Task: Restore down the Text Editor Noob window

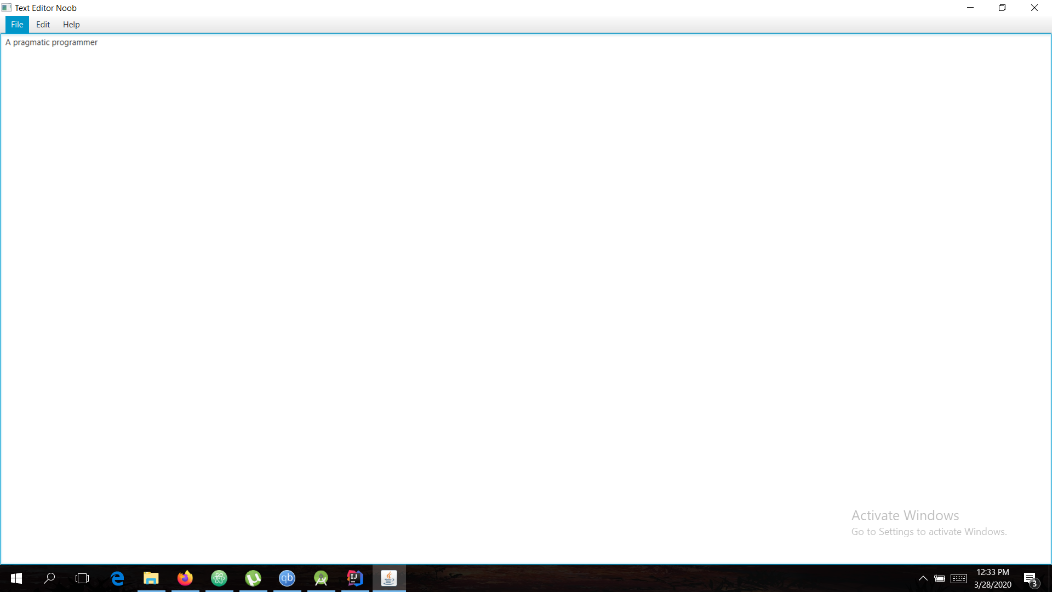Action: pos(1002,8)
